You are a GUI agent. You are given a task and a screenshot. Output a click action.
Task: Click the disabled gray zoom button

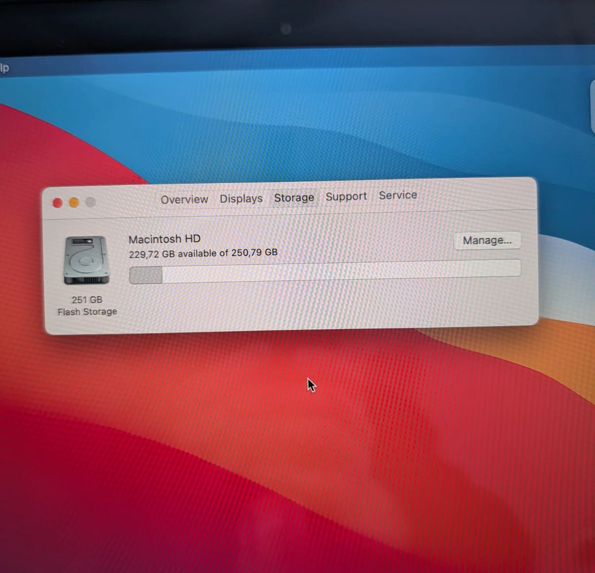[x=90, y=202]
